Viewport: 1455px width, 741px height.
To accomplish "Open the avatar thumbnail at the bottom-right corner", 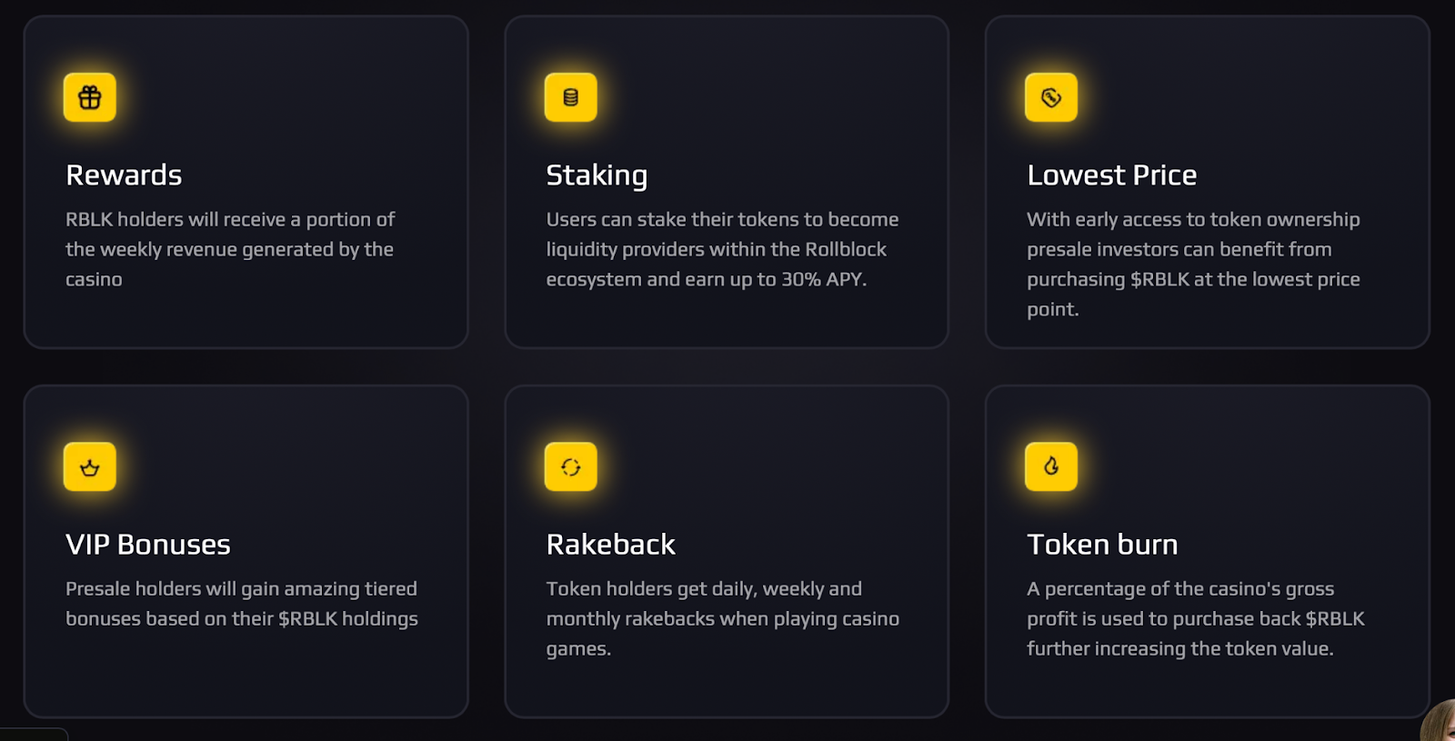I will pyautogui.click(x=1440, y=722).
